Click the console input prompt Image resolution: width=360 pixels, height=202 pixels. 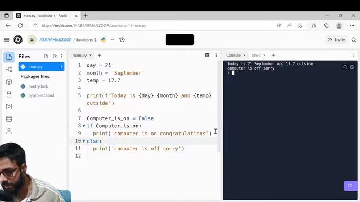232,73
